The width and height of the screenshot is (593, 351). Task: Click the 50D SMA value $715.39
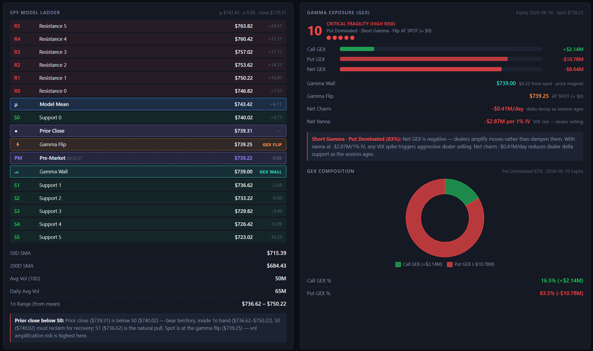pyautogui.click(x=276, y=253)
